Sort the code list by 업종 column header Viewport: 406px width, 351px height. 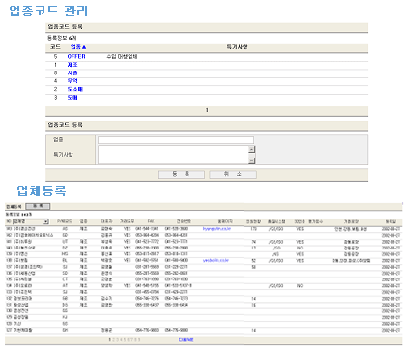[78, 47]
